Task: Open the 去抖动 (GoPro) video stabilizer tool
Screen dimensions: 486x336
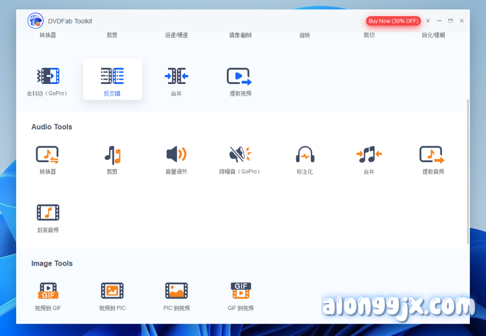Action: (x=48, y=80)
